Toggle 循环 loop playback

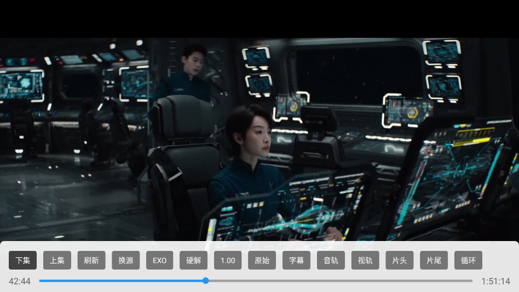pos(468,260)
